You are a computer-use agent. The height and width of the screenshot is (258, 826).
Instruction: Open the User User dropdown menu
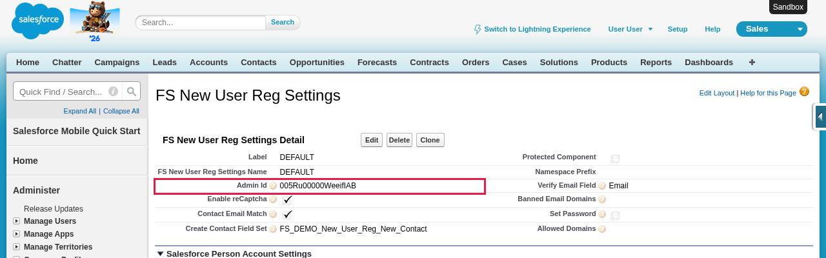tap(630, 29)
